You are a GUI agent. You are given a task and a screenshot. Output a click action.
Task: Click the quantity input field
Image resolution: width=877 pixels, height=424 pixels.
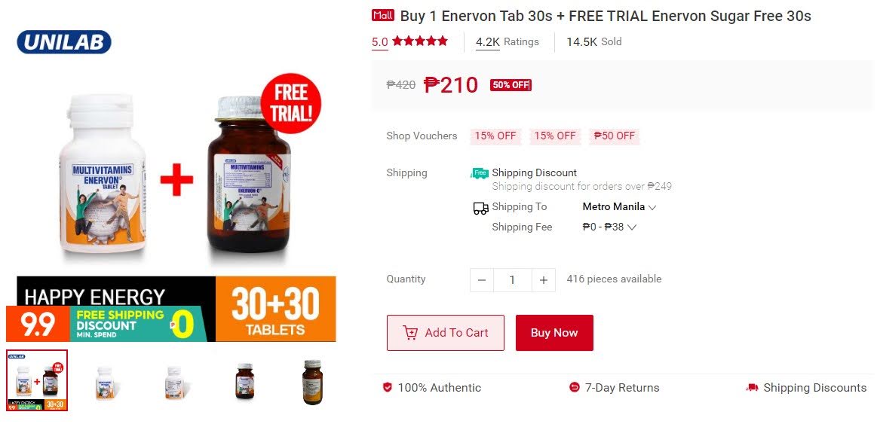click(x=512, y=280)
